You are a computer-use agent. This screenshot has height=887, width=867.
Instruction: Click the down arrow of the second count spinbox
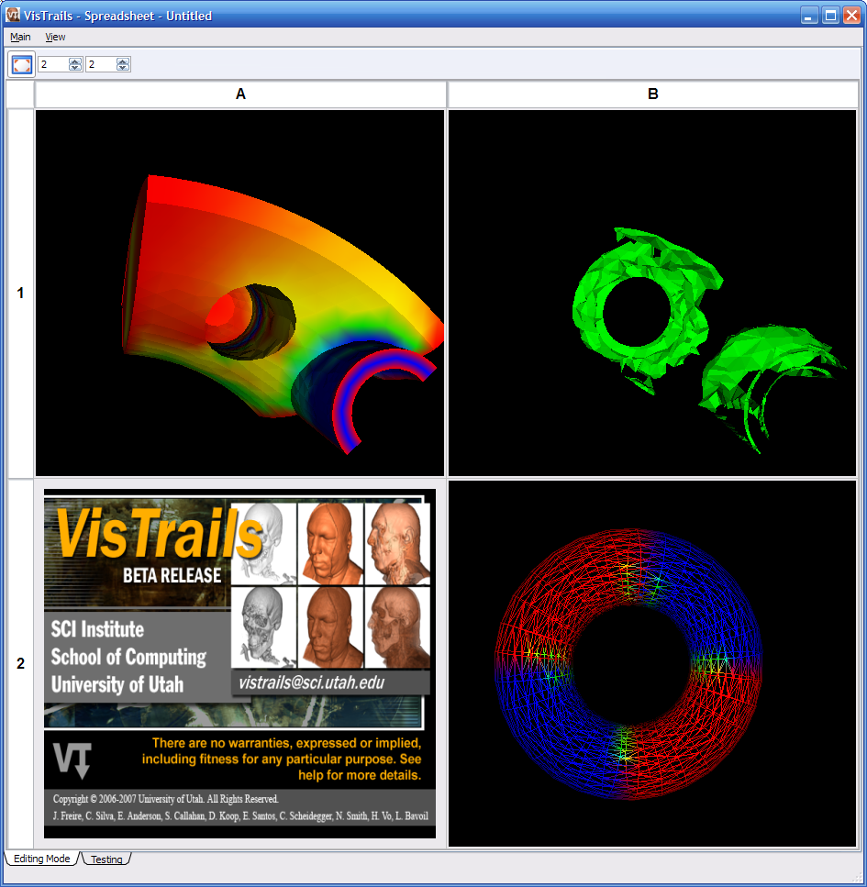pos(123,68)
